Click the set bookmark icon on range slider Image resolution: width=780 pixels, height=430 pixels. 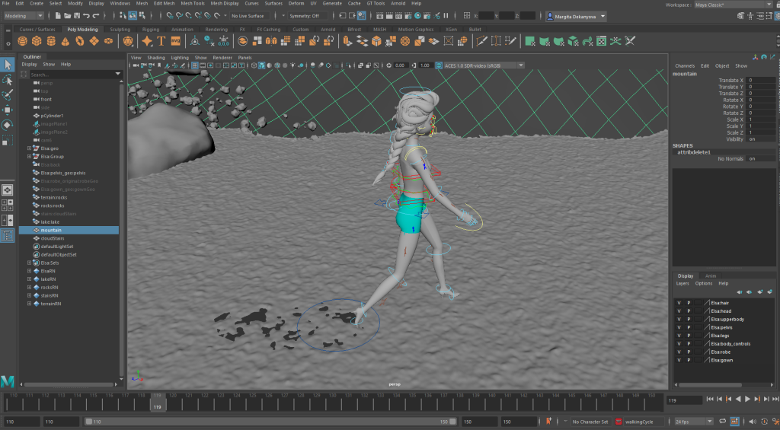click(x=548, y=422)
